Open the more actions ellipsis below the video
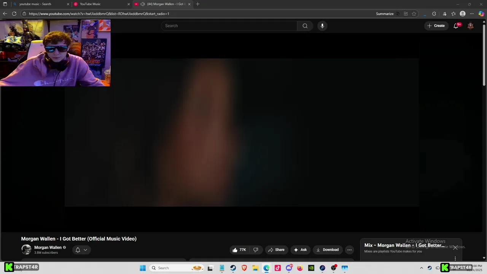Screen dimensions: 487x274 point(349,250)
